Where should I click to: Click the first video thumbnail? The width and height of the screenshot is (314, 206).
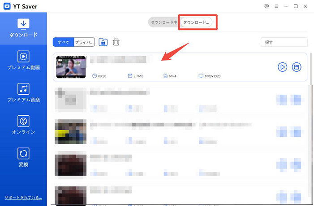click(x=71, y=67)
